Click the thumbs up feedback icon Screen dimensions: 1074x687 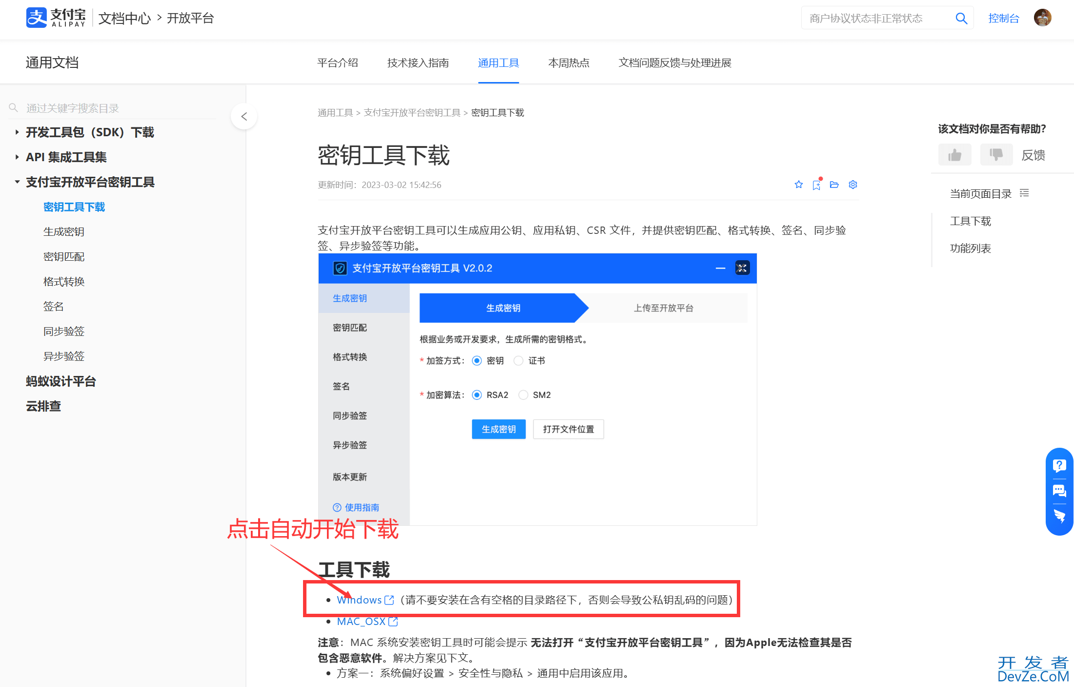tap(955, 155)
